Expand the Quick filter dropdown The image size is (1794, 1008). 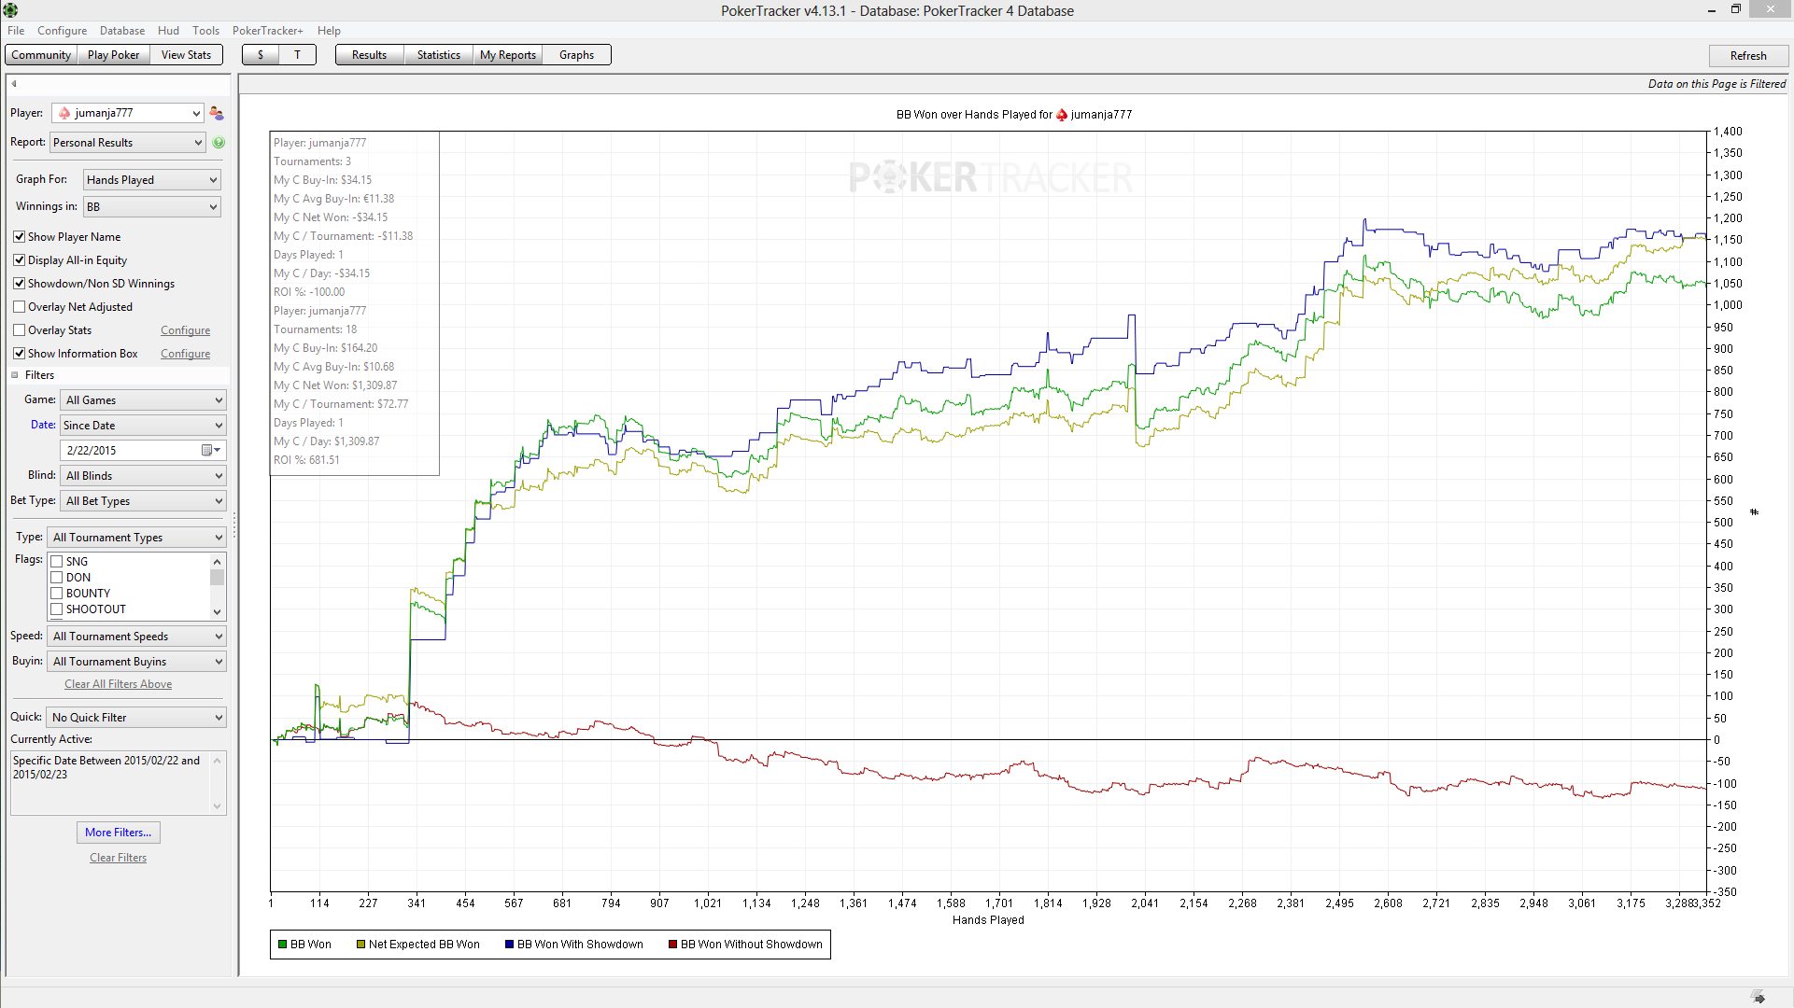point(137,718)
